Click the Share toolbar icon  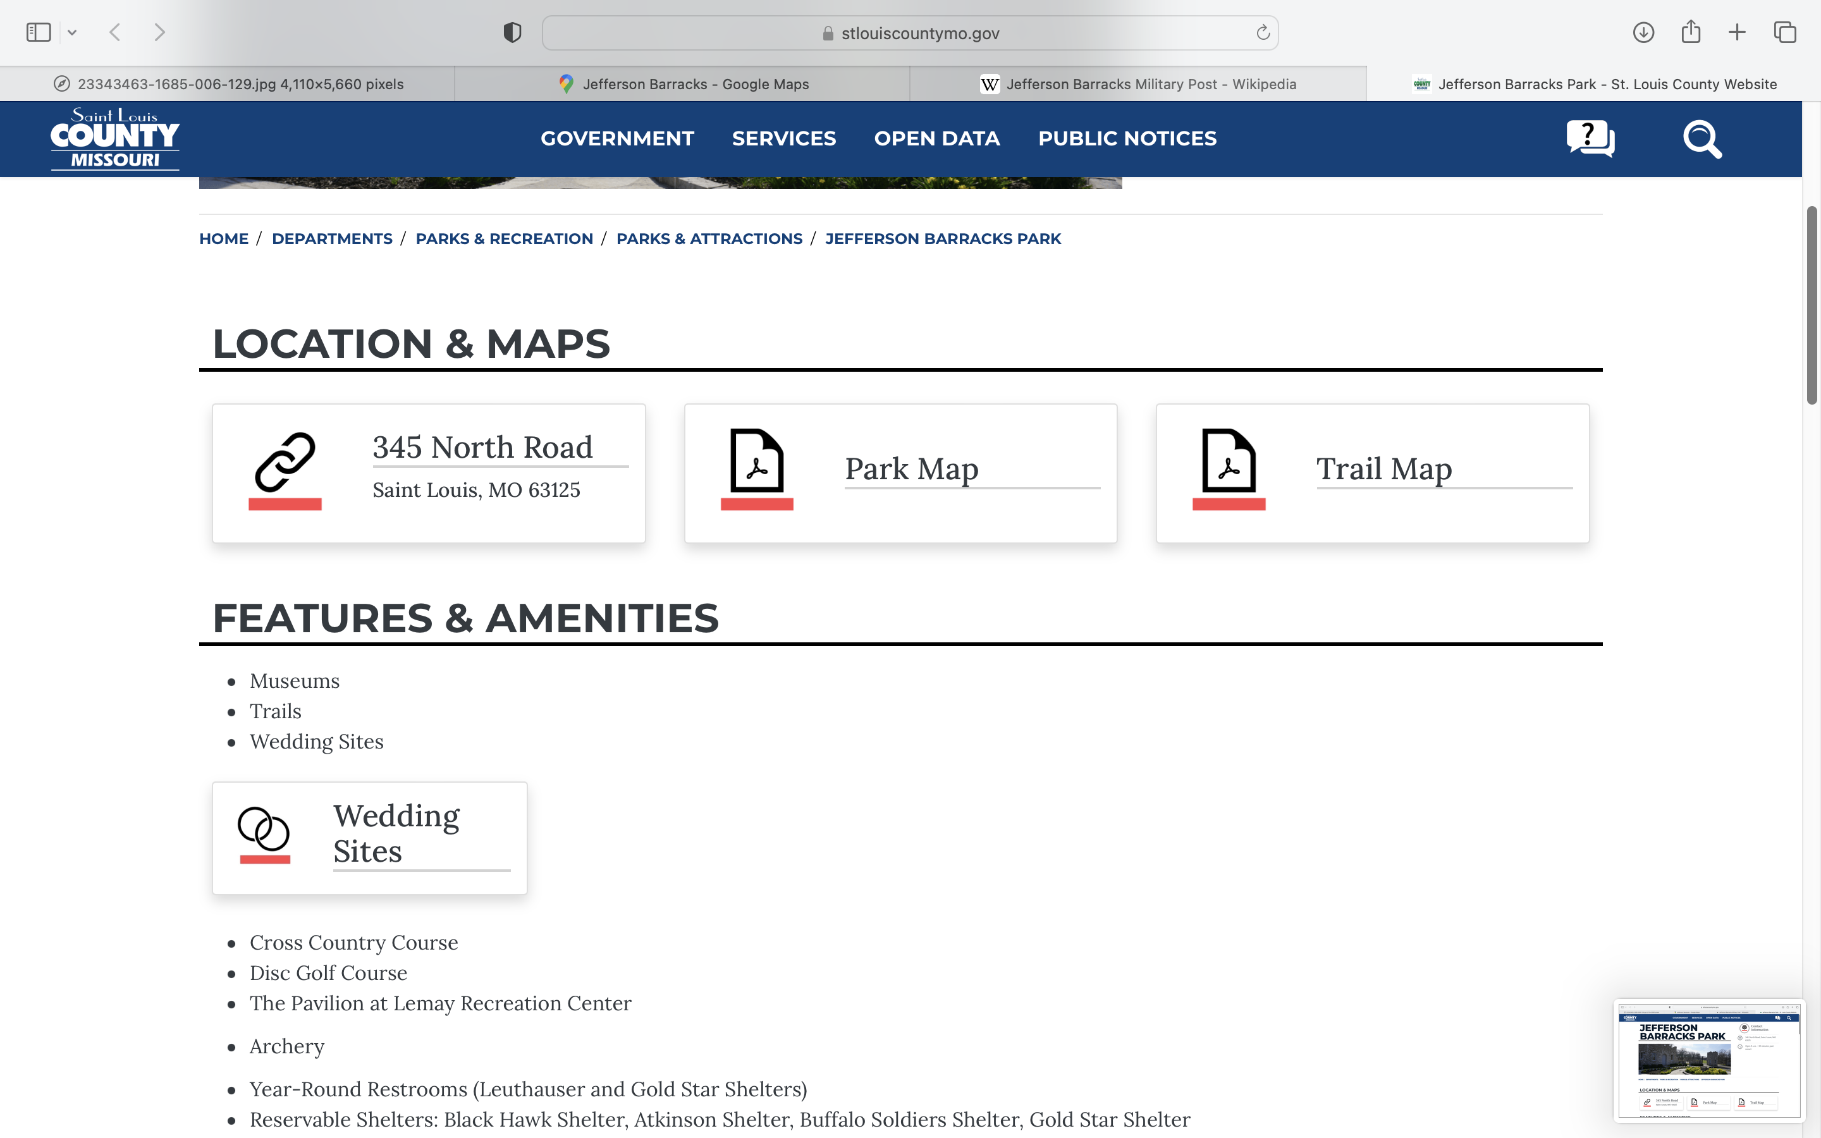1690,32
